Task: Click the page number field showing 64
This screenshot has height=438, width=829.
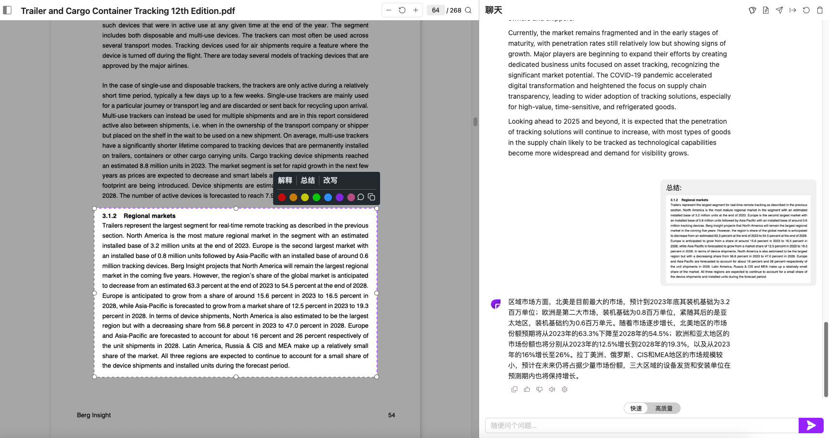Action: click(435, 10)
